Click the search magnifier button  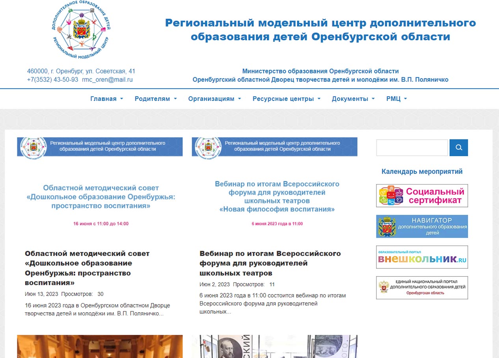458,147
